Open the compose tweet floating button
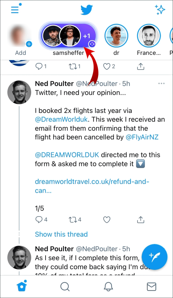This screenshot has height=298, width=173. pyautogui.click(x=154, y=257)
